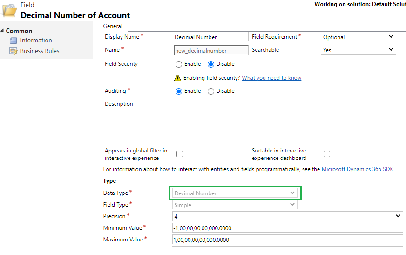Click the Business Rules icon in sidebar
Viewport: 406px width, 255px height.
[13, 51]
